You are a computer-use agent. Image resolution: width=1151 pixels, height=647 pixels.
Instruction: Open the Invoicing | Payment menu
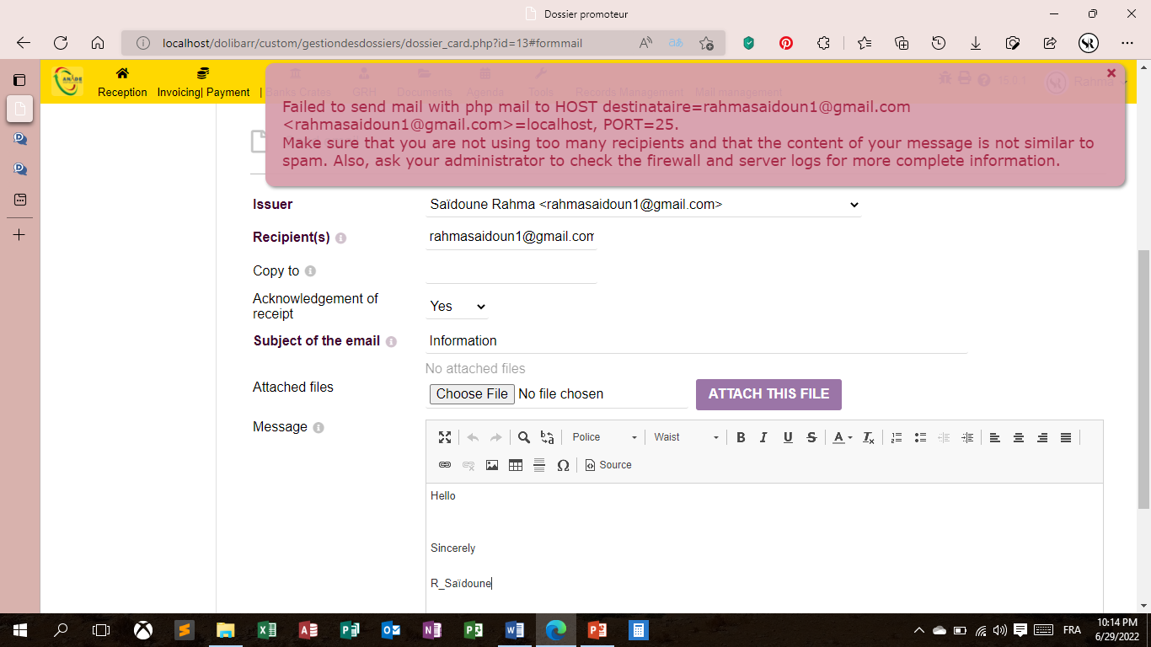203,83
